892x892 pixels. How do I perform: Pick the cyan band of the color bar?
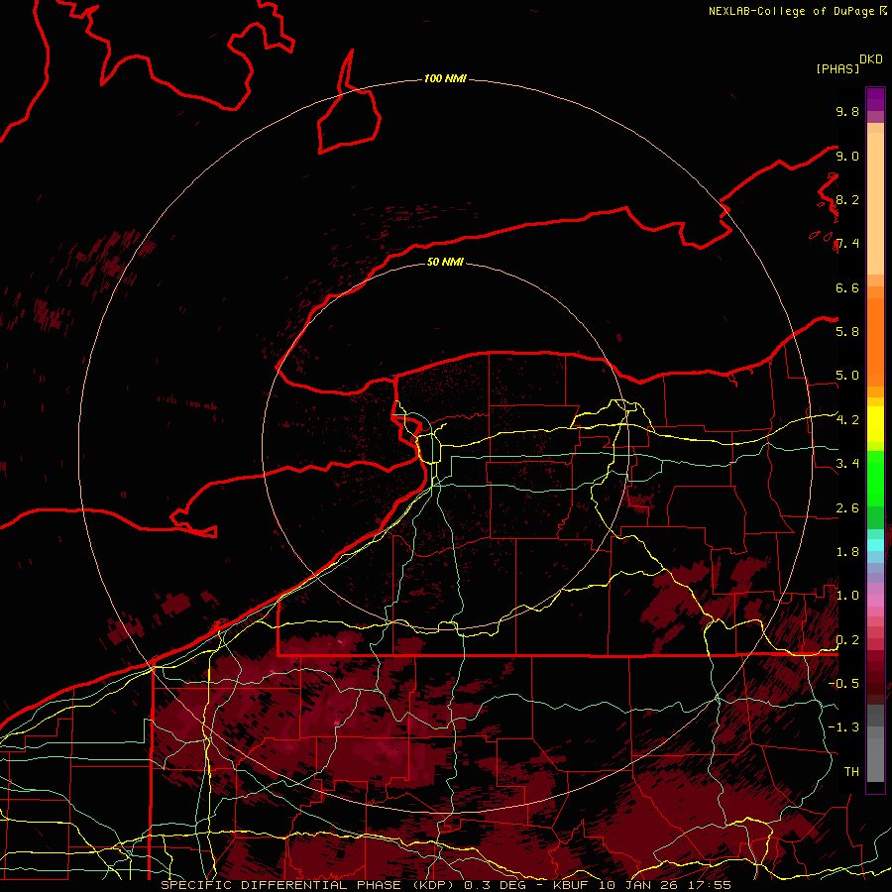click(x=875, y=545)
